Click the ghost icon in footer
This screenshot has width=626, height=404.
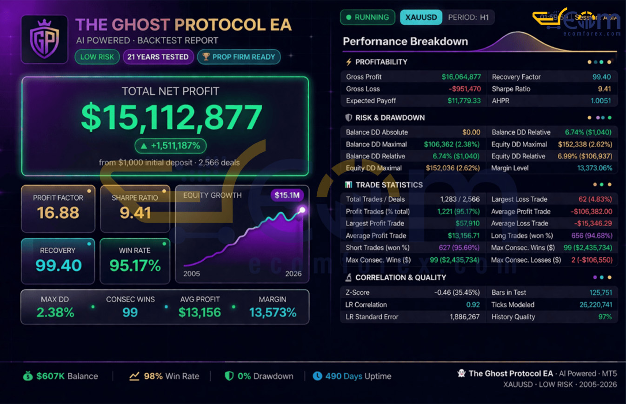tap(461, 373)
